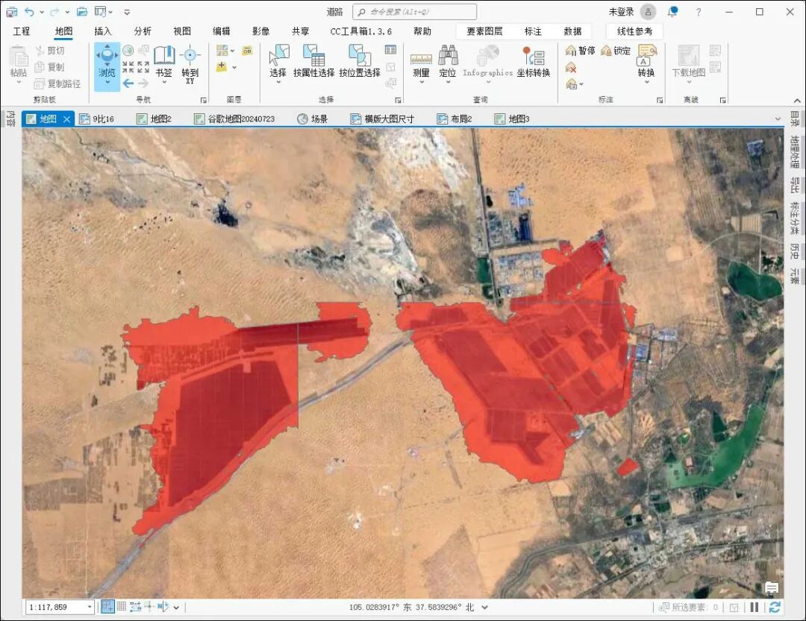Click the open project folder icon

[82, 12]
